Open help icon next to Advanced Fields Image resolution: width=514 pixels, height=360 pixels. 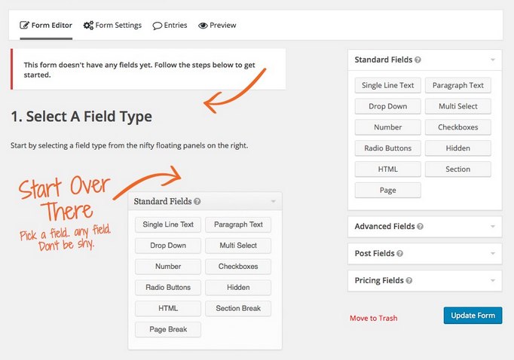coord(420,227)
